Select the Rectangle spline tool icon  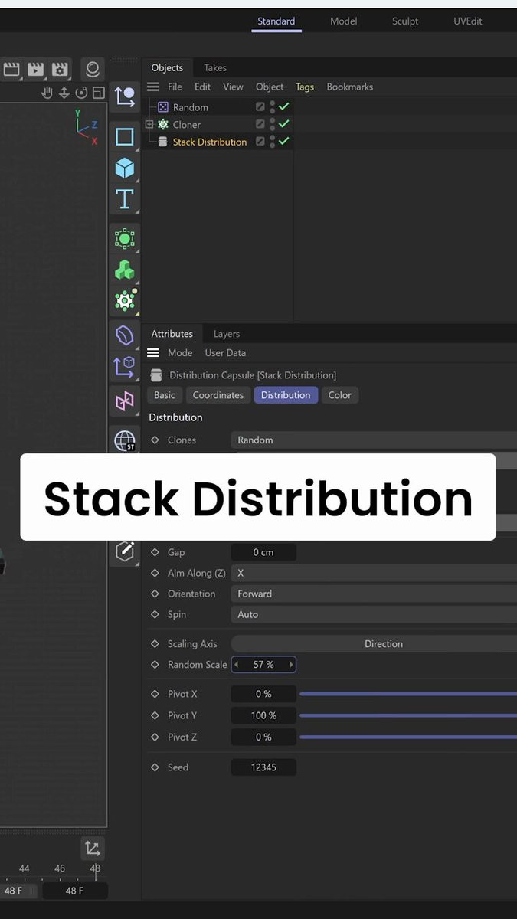pos(124,137)
